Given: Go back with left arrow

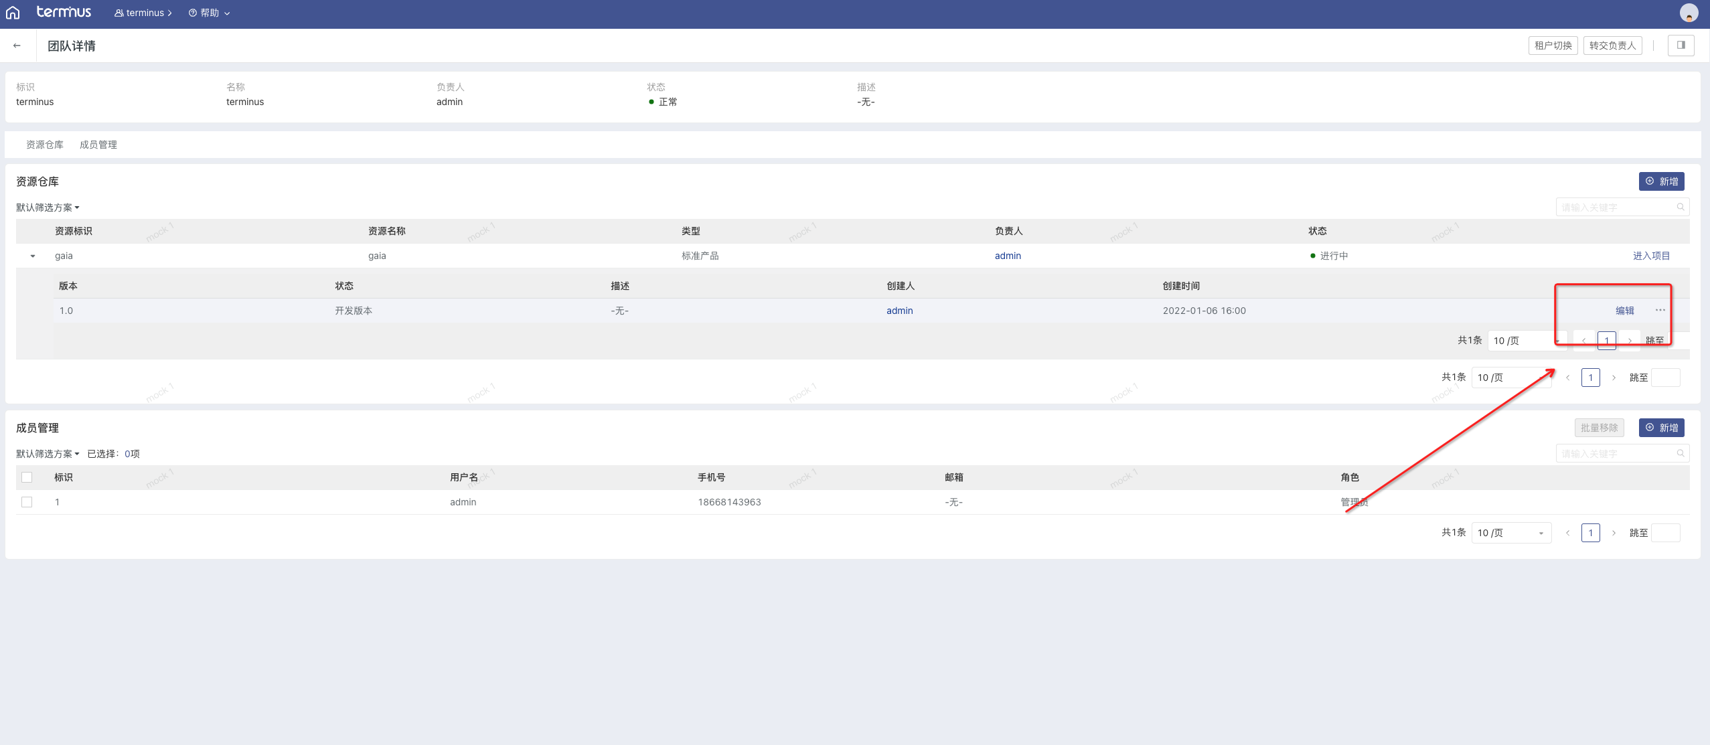Looking at the screenshot, I should click(x=17, y=46).
